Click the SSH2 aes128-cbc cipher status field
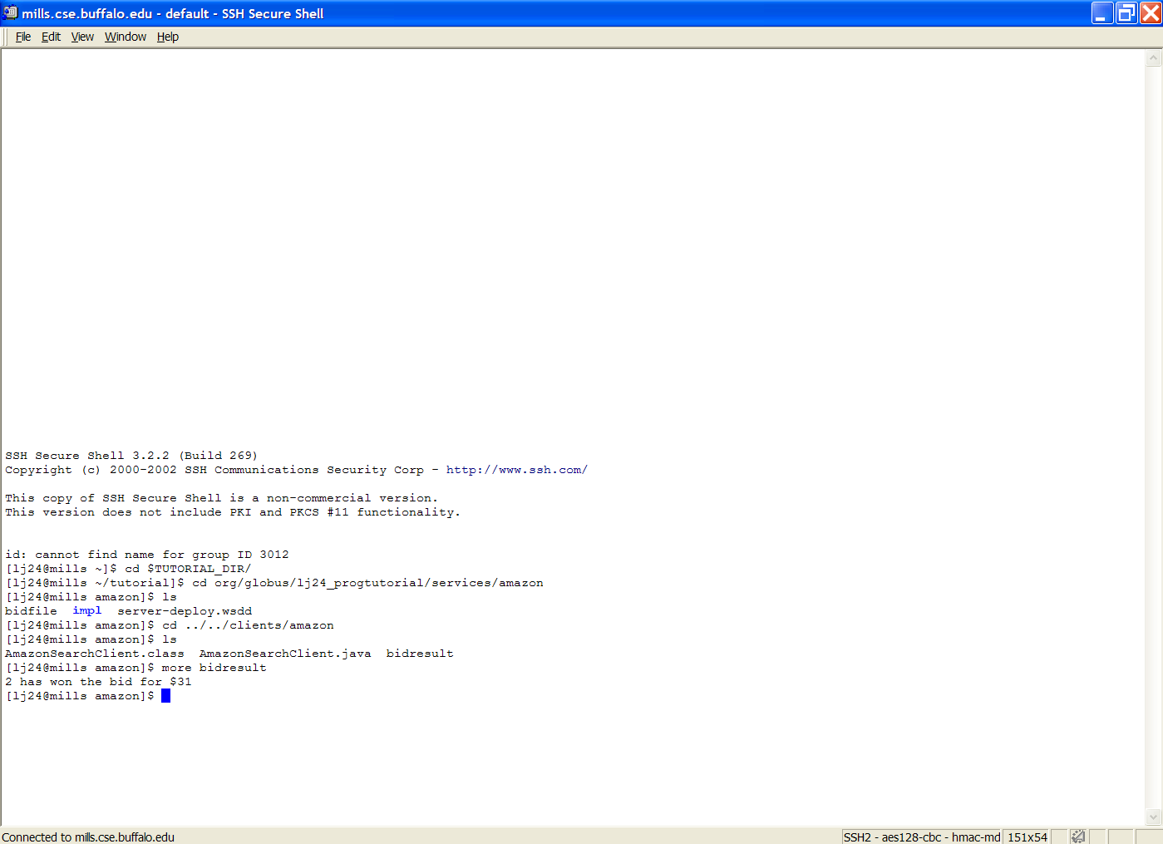This screenshot has width=1163, height=844. 921,837
